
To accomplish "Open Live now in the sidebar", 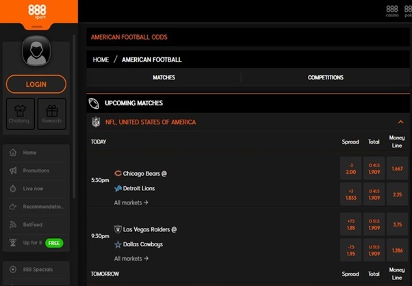I will (x=36, y=189).
